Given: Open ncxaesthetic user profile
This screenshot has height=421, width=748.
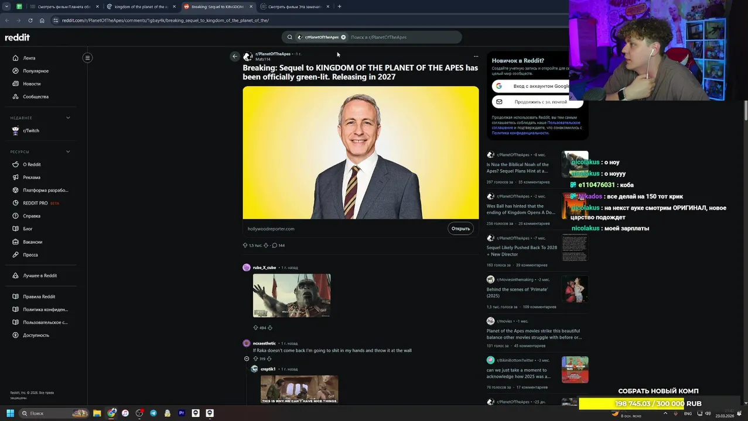Looking at the screenshot, I should click(x=264, y=343).
